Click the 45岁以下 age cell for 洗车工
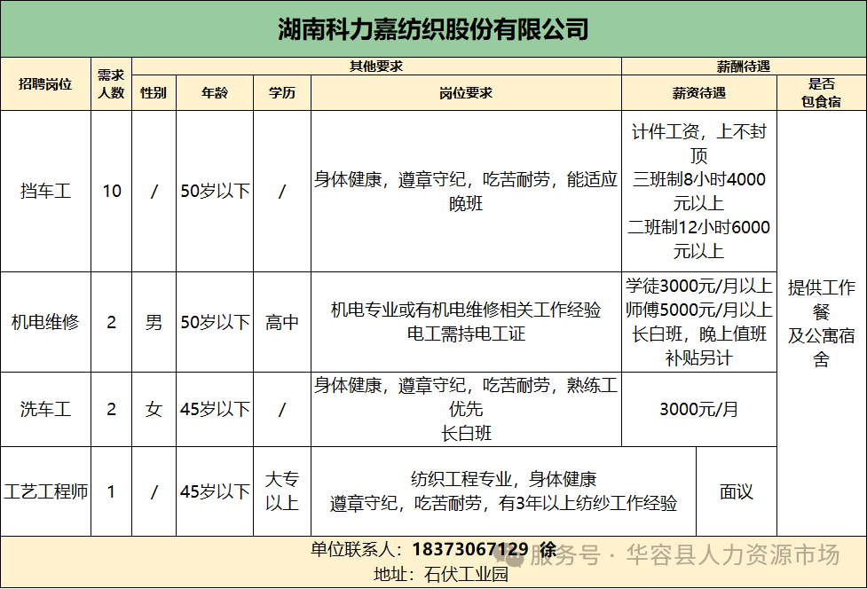The height and width of the screenshot is (589, 867). (215, 410)
